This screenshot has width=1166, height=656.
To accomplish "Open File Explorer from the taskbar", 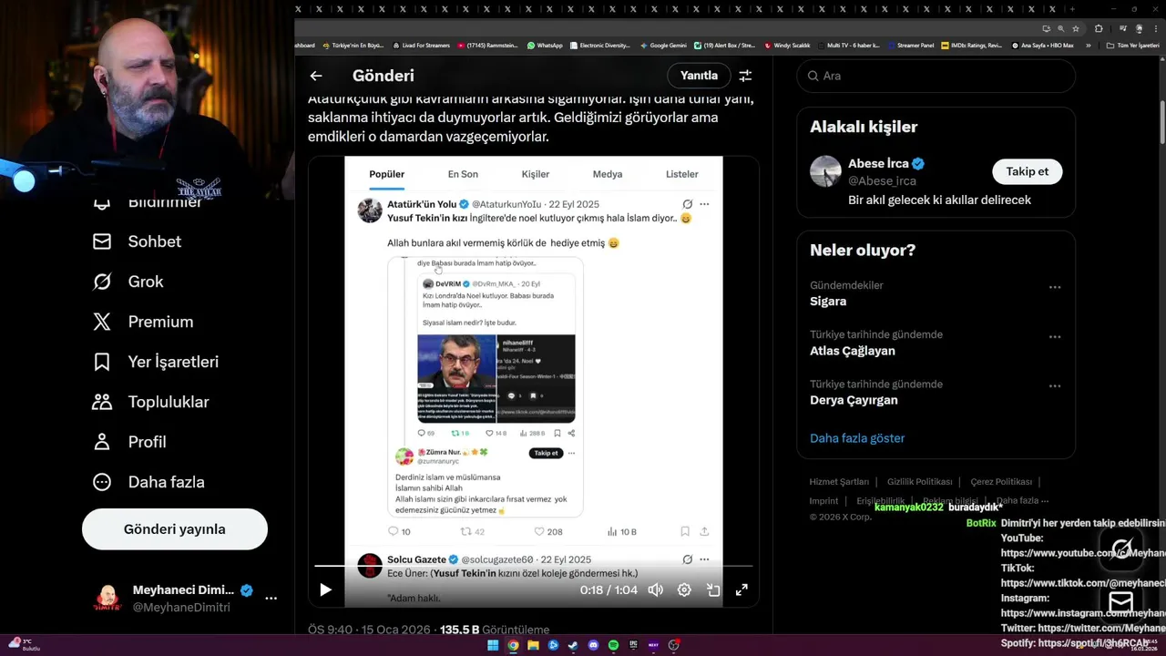I will (x=533, y=645).
